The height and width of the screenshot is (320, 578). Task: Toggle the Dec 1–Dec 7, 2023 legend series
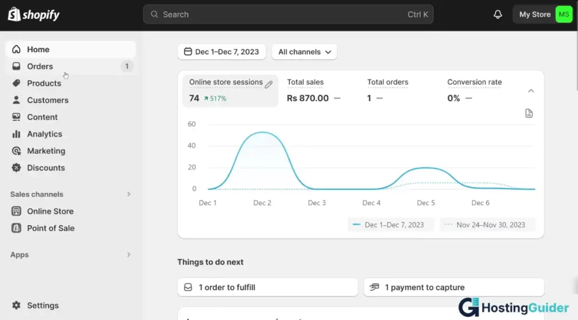[x=391, y=225]
